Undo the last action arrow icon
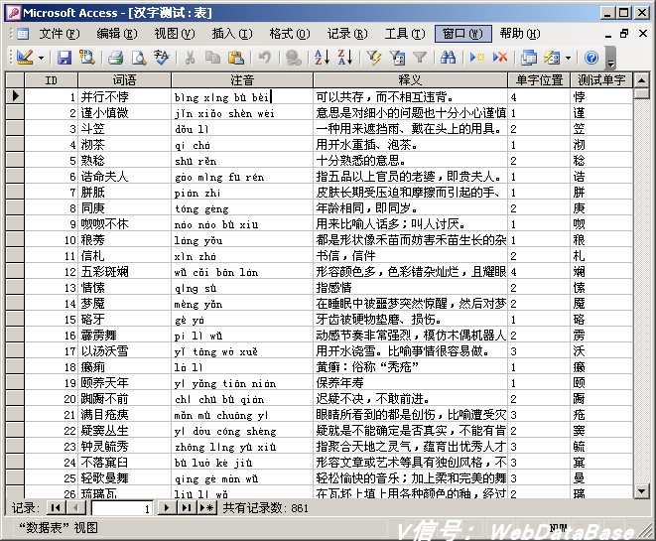656x541 pixels. (264, 58)
